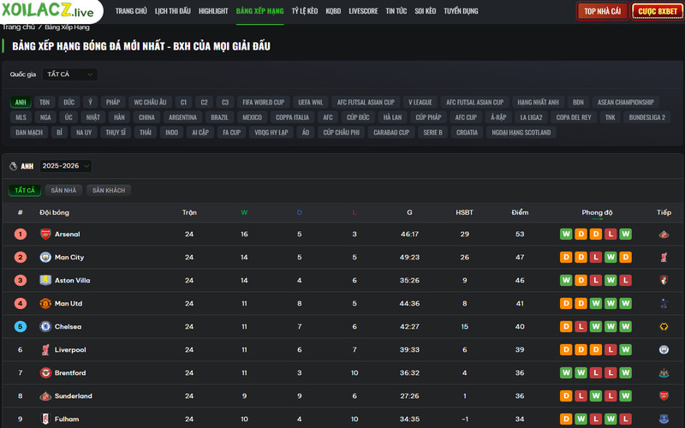
Task: Click the Arsenal club crest icon
Action: (45, 234)
